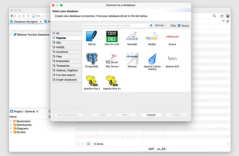Choose the Oracle database driver
The width and height of the screenshot is (239, 156).
(172, 36)
